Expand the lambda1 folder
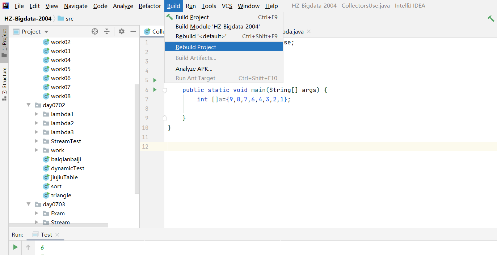The image size is (497, 255). pyautogui.click(x=36, y=114)
